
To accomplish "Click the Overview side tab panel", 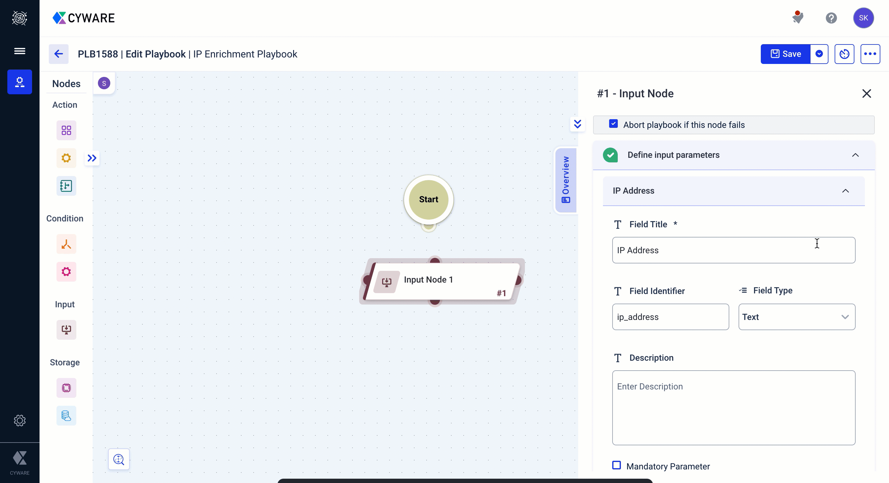I will coord(566,178).
